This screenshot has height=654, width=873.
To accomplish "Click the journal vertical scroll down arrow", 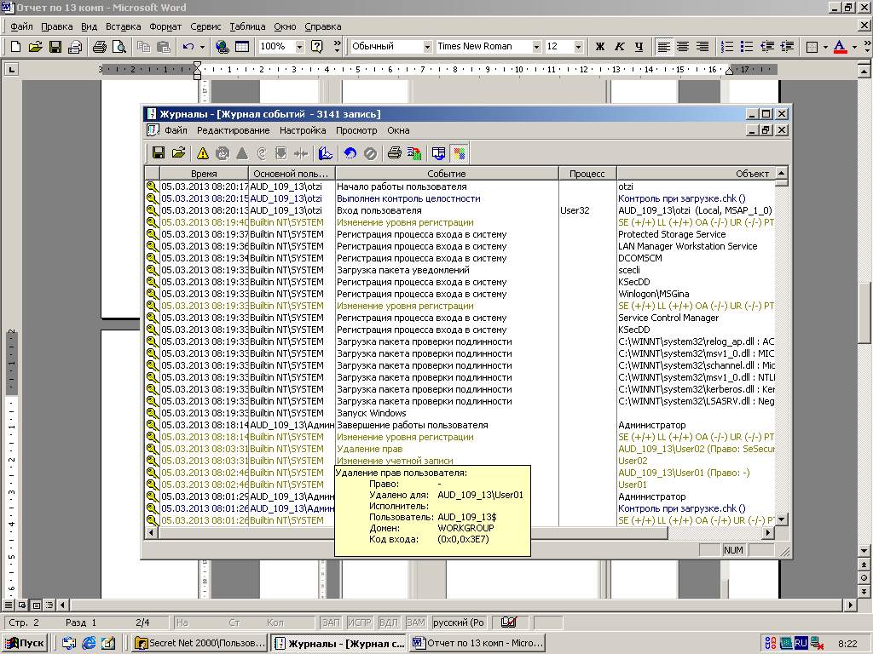I will point(782,519).
